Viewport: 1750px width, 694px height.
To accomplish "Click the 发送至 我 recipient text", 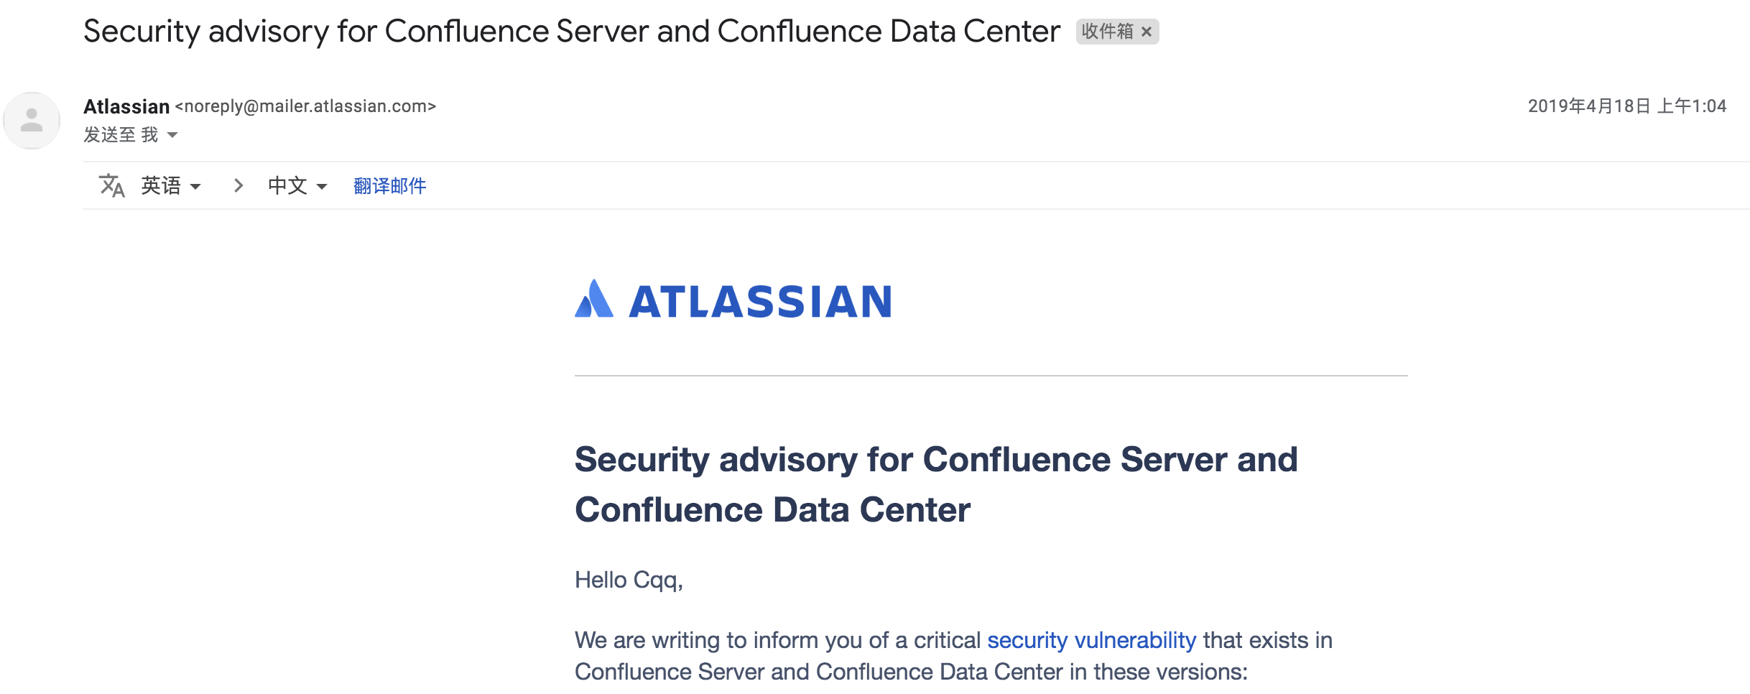I will (121, 135).
